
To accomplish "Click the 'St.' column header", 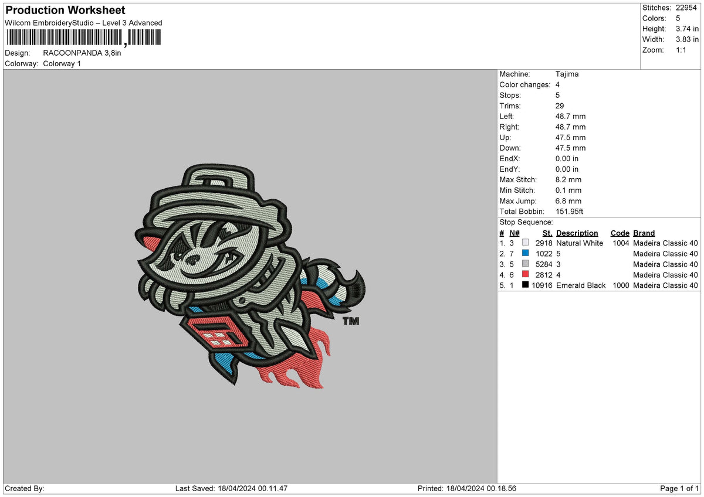I will [x=547, y=233].
